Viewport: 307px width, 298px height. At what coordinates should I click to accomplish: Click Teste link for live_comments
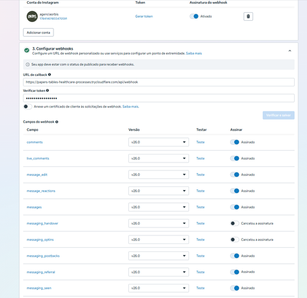pos(200,158)
